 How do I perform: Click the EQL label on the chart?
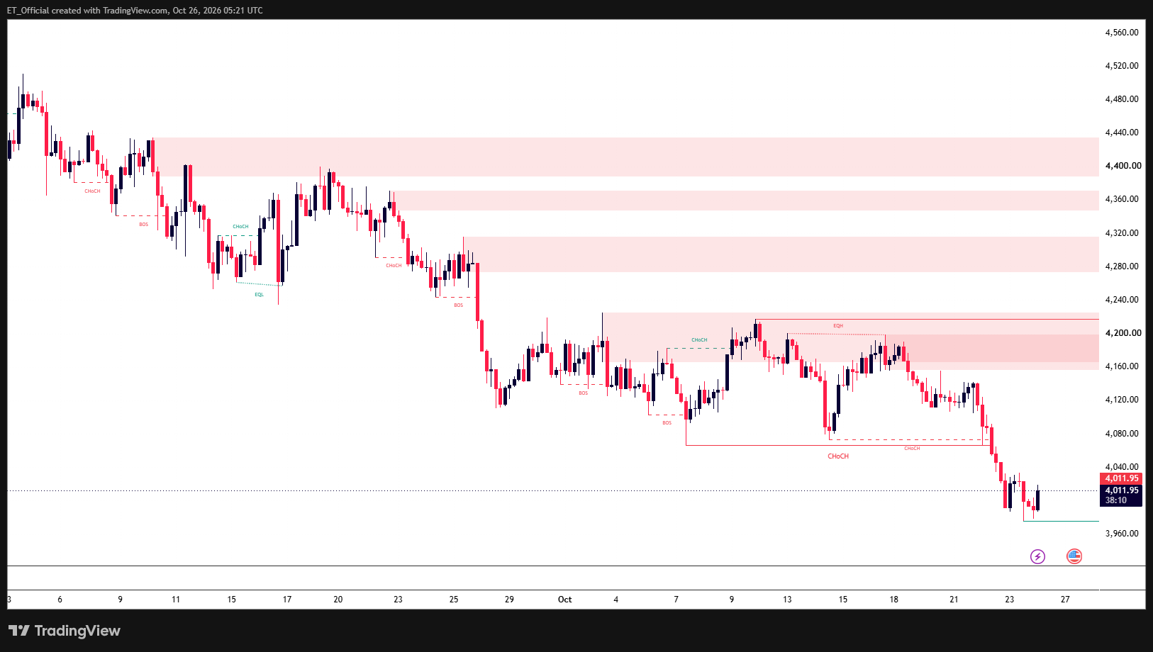tap(259, 295)
